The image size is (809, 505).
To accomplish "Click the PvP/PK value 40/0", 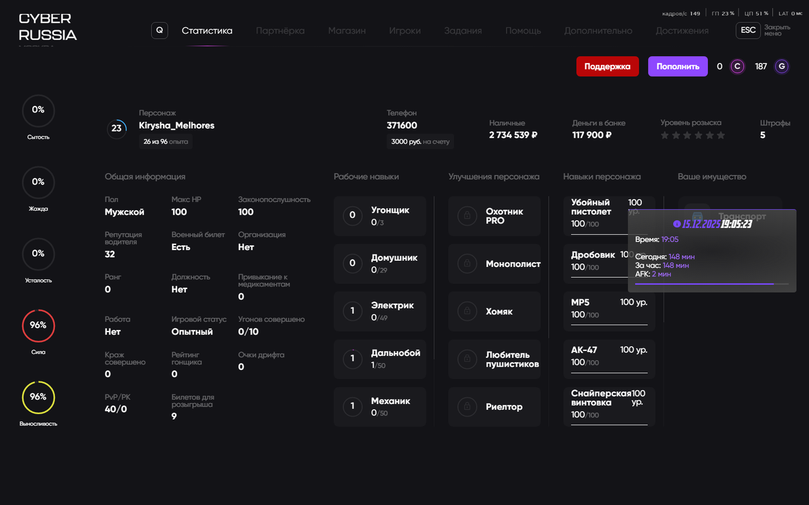I will point(116,409).
